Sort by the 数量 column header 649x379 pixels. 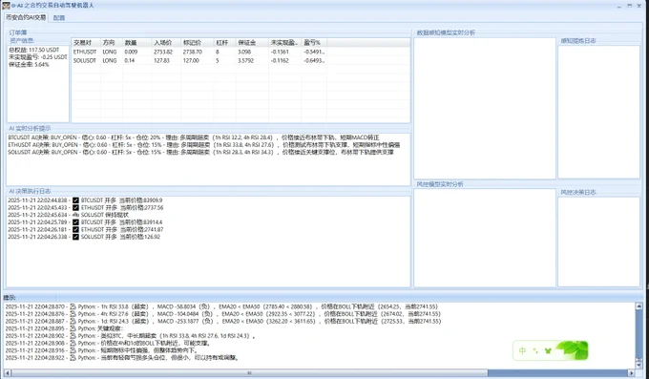[137, 43]
